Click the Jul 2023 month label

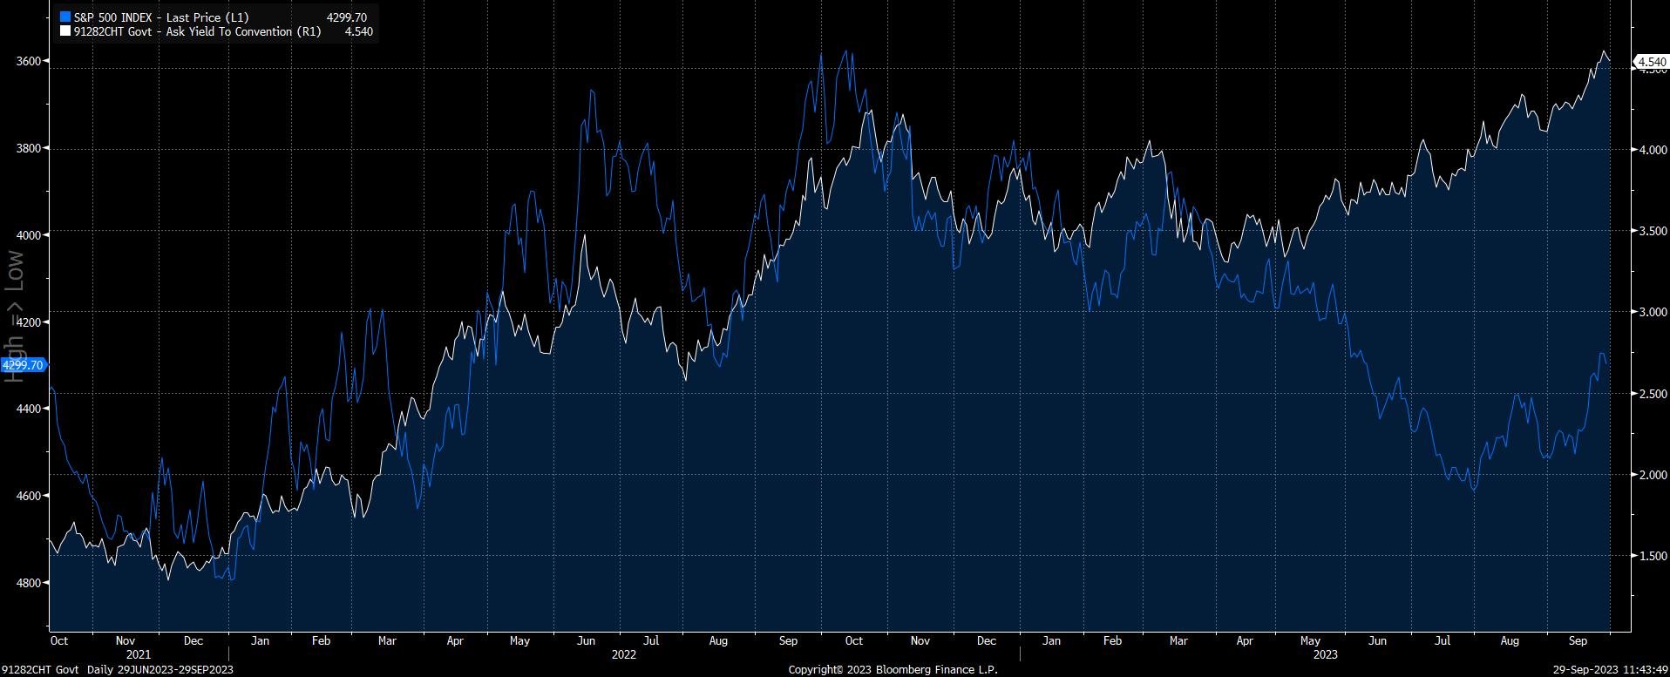(1443, 640)
